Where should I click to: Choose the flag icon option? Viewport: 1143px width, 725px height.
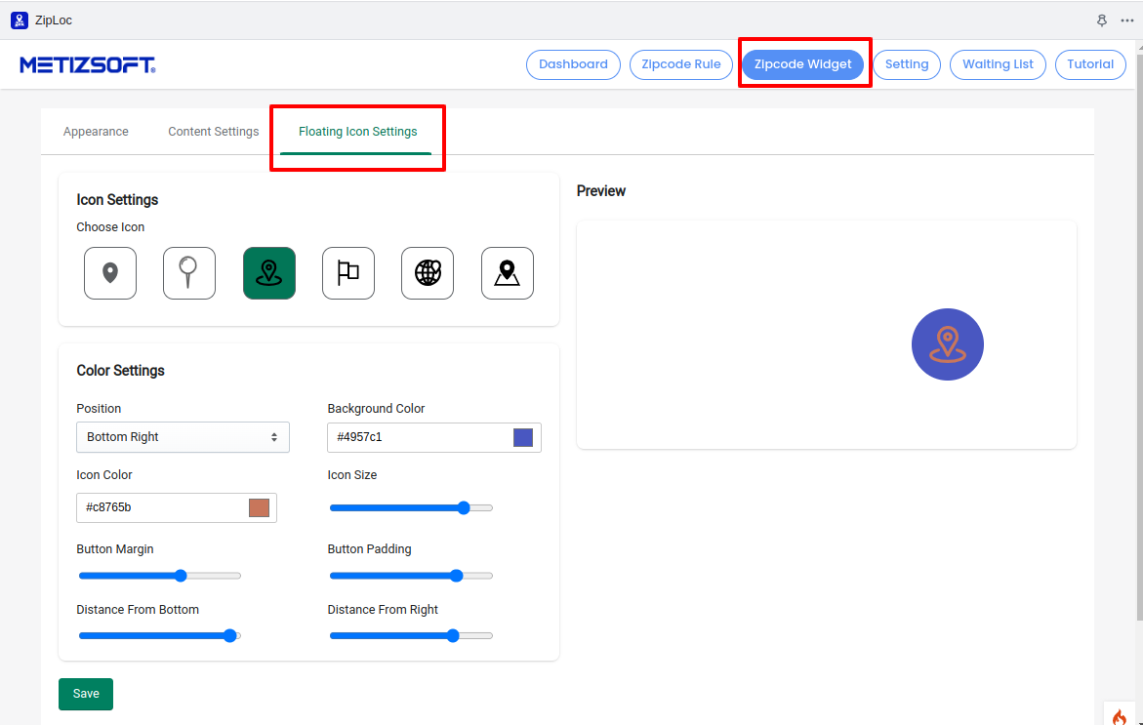tap(348, 273)
